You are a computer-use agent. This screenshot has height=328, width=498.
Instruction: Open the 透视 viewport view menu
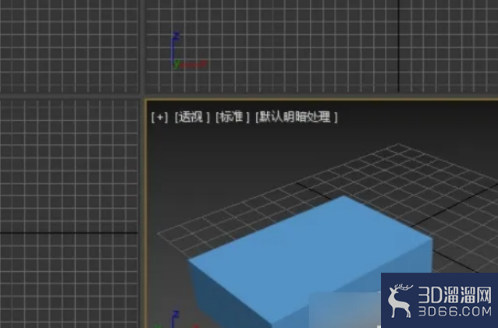pyautogui.click(x=192, y=118)
